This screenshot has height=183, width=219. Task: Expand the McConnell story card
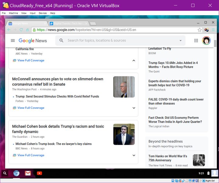point(134,108)
